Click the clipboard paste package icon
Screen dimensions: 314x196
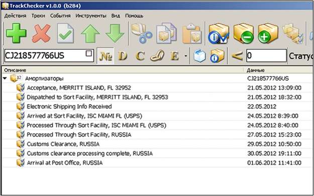tap(191, 34)
